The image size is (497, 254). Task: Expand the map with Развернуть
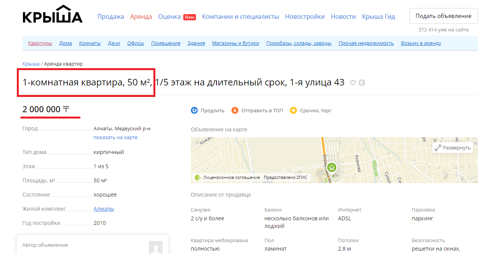453,147
